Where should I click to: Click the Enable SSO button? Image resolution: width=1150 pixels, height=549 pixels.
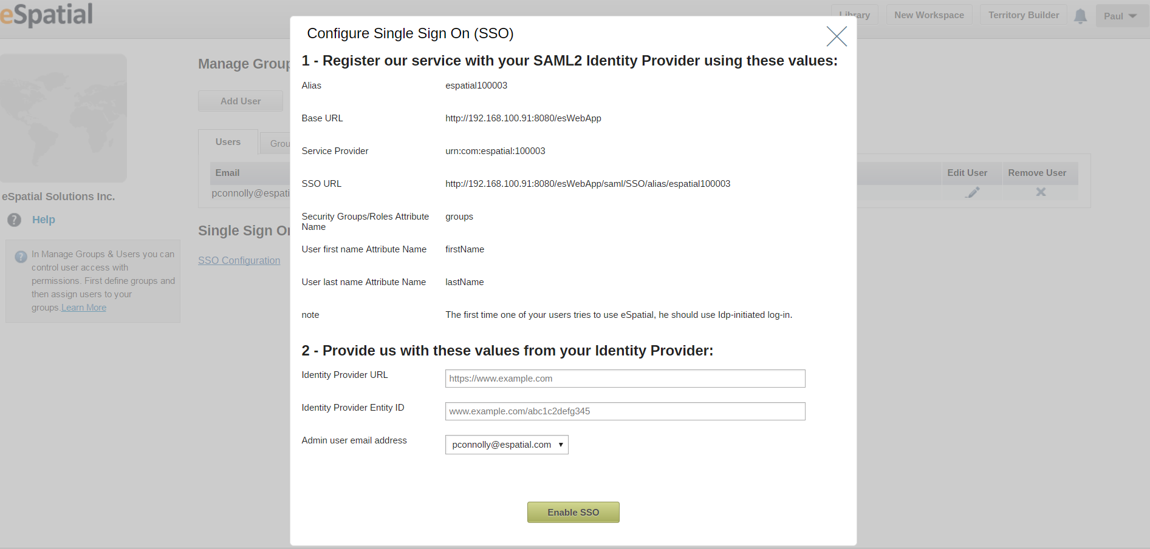click(573, 513)
